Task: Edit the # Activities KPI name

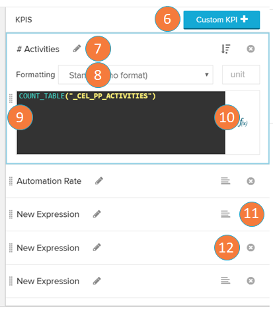Action: click(x=77, y=48)
